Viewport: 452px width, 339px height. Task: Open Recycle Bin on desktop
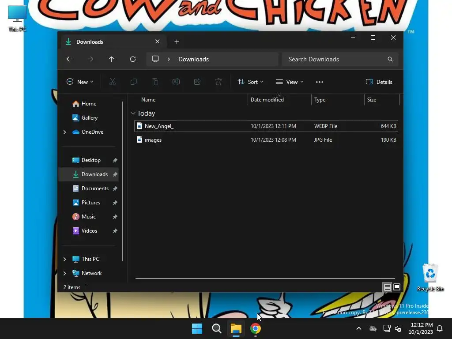click(430, 277)
